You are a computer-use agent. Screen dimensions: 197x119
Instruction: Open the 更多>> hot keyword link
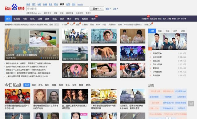(88, 13)
